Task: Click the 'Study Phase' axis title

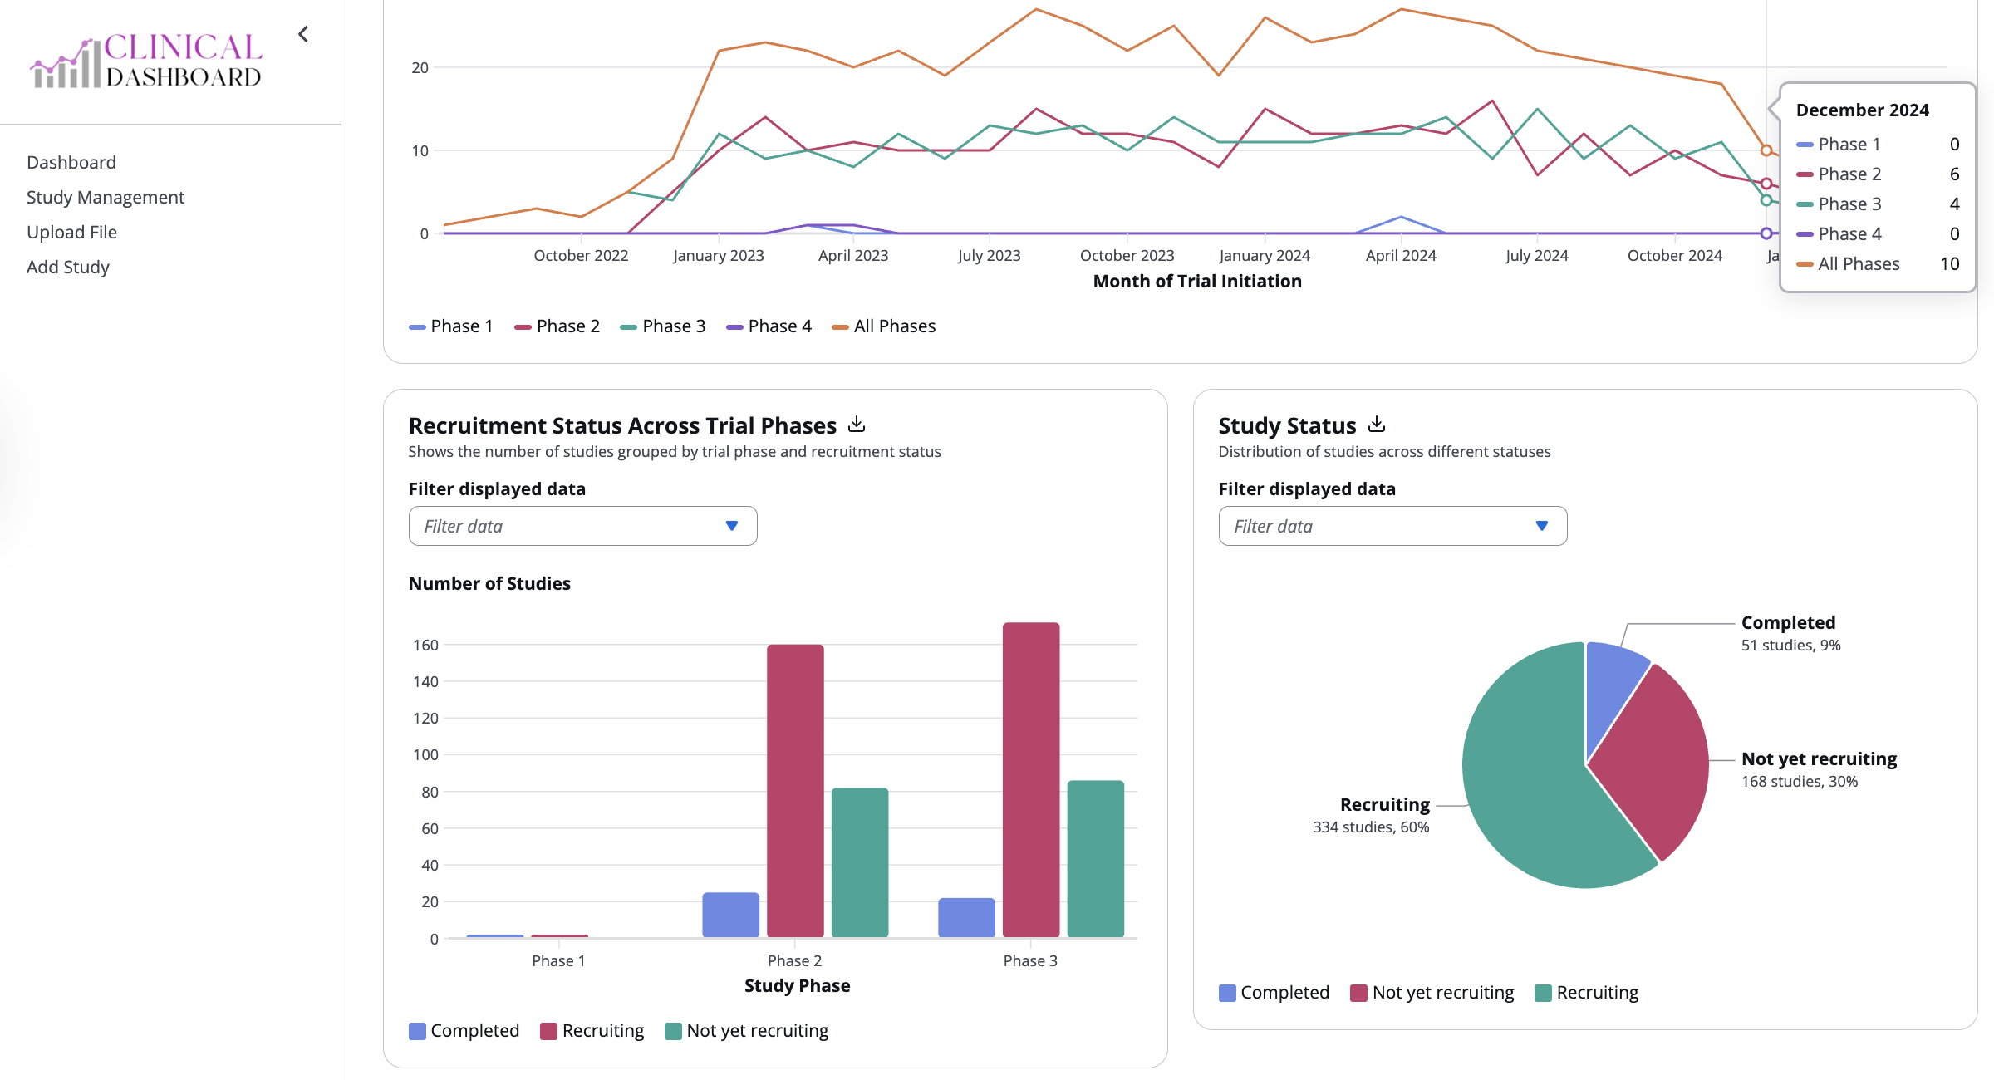Action: [798, 986]
